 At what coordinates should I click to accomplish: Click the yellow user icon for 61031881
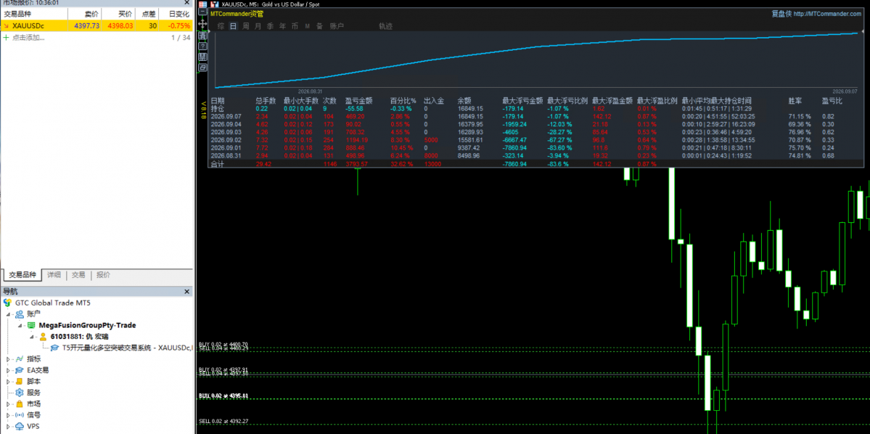click(x=43, y=336)
